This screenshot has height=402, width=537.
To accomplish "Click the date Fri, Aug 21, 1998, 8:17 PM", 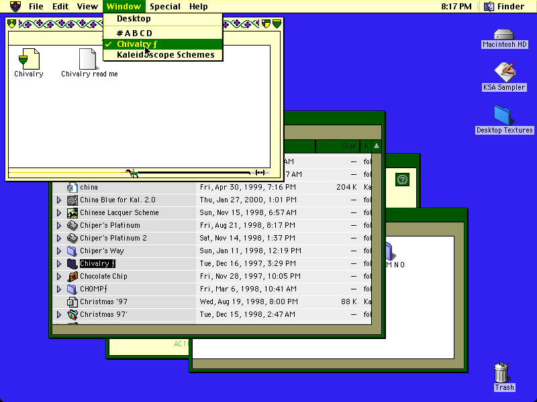I will 247,225.
